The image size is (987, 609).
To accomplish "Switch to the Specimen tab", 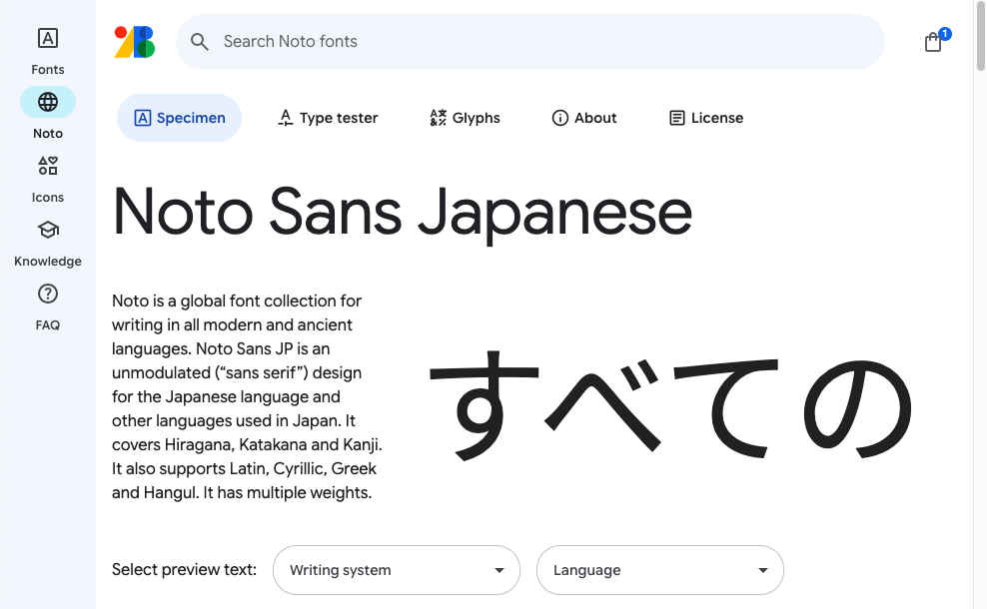I will click(180, 118).
